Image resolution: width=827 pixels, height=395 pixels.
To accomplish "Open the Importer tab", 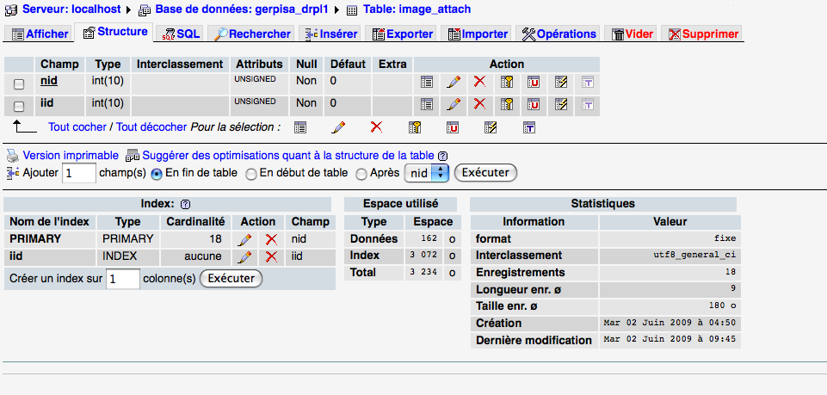I will 477,34.
